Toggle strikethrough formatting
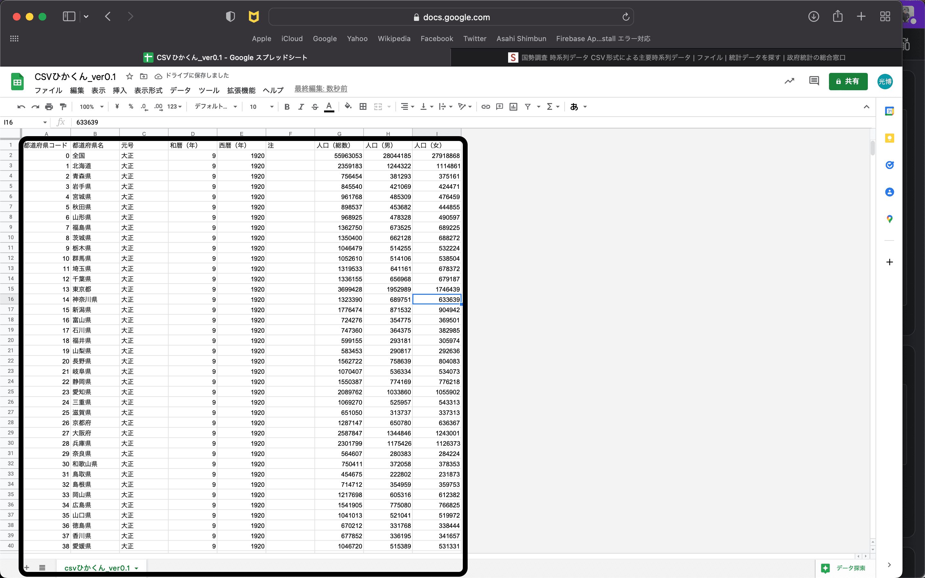Image resolution: width=925 pixels, height=578 pixels. point(314,107)
